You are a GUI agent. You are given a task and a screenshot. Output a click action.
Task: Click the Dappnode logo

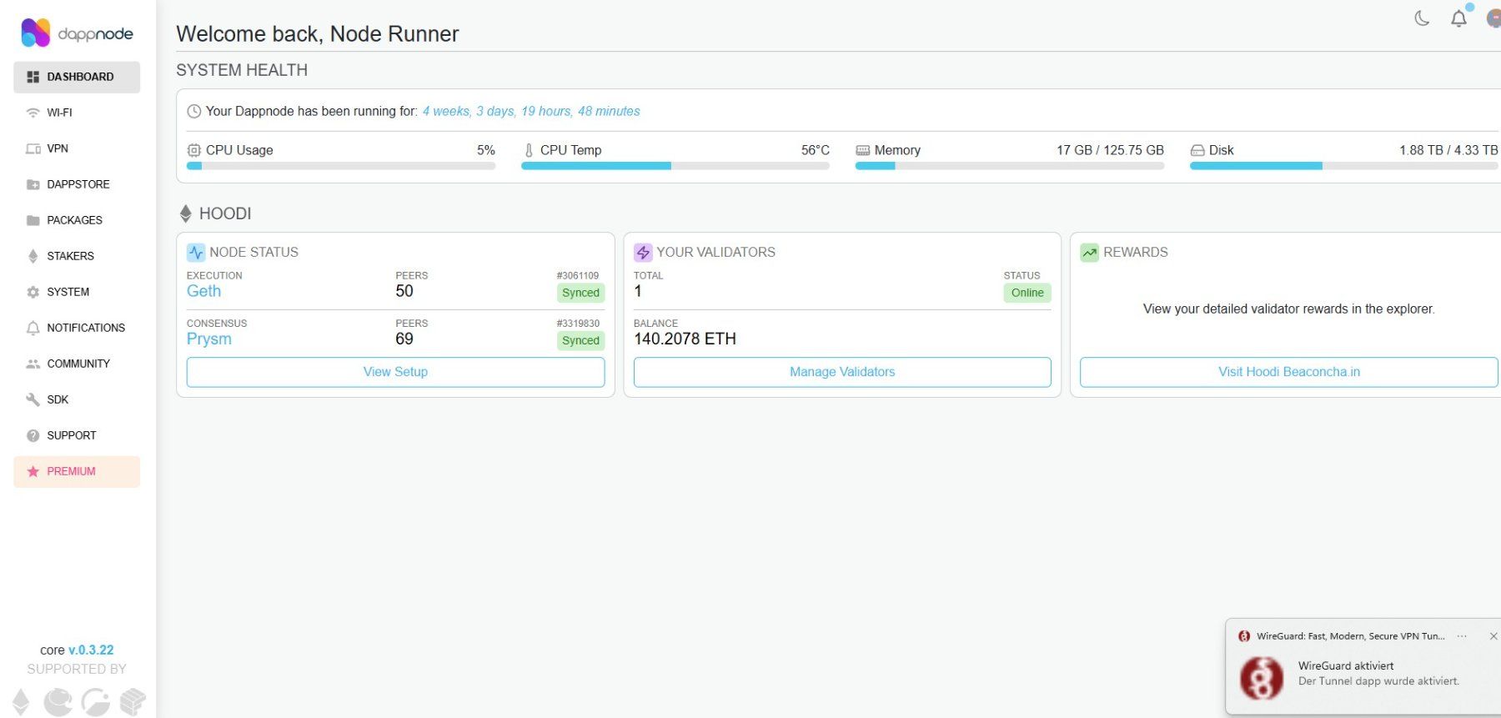[77, 33]
